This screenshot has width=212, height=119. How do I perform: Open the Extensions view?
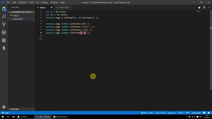(x=4, y=40)
